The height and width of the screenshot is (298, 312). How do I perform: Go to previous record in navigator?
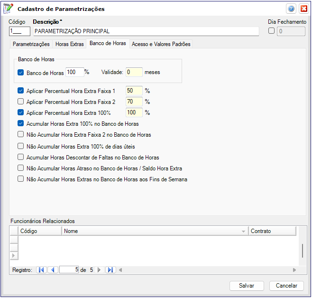click(53, 270)
